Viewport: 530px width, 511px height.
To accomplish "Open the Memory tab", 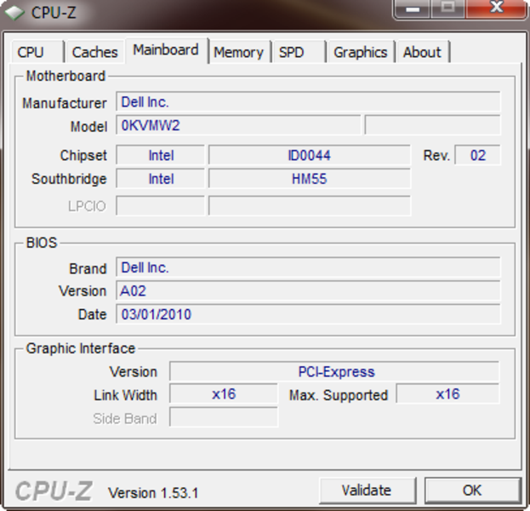I will coord(239,52).
